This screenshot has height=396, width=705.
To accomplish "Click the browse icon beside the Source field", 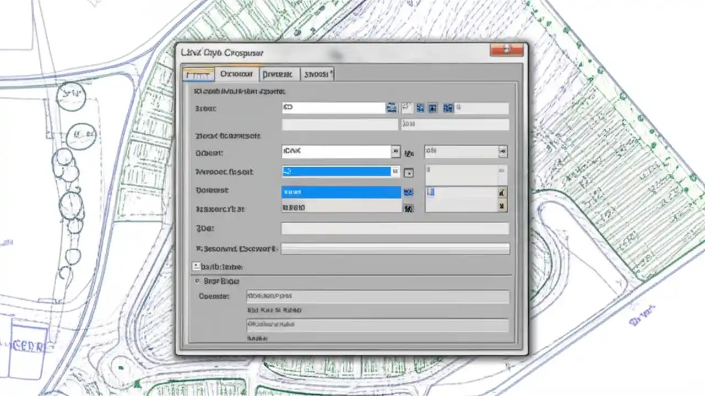I will click(x=391, y=107).
